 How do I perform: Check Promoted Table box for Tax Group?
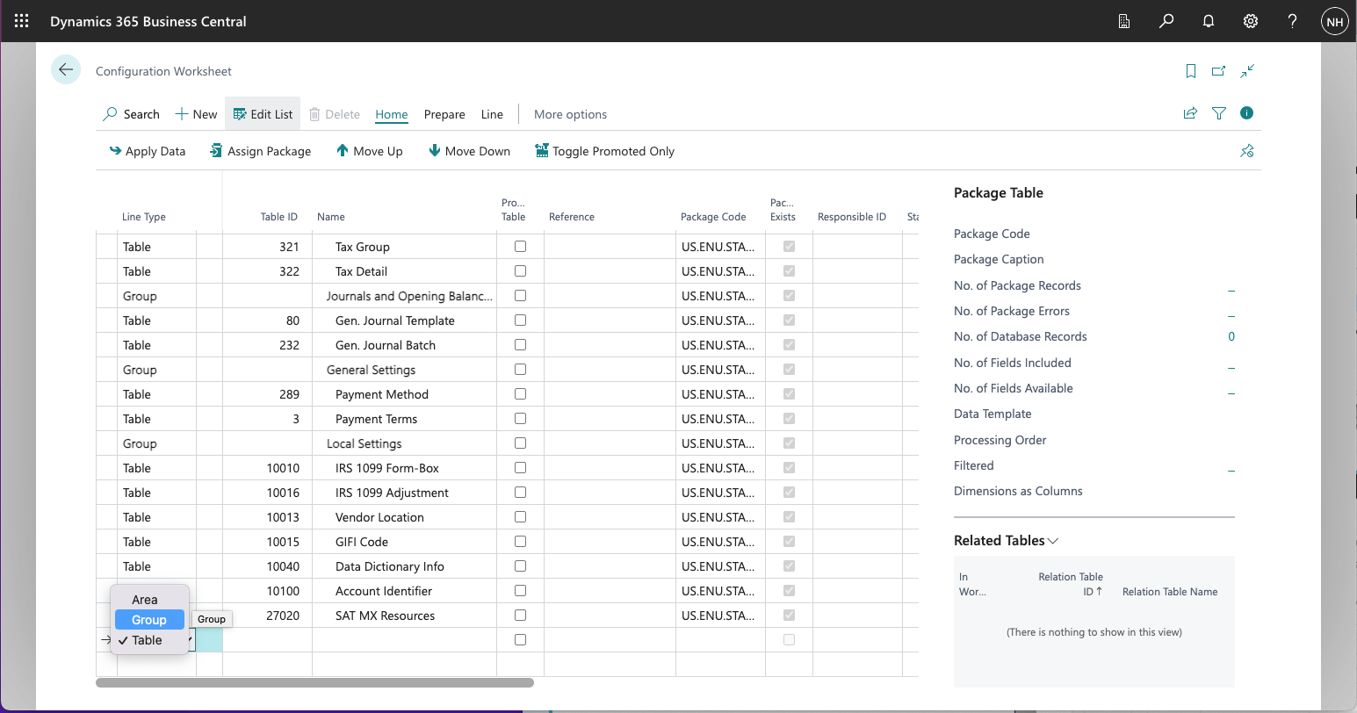(x=520, y=247)
